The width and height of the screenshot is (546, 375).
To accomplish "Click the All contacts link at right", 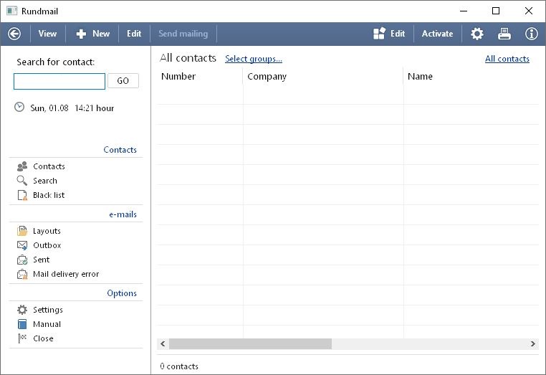I will [x=507, y=59].
